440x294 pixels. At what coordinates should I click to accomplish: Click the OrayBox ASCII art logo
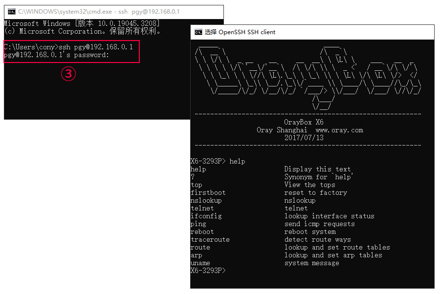pyautogui.click(x=308, y=78)
